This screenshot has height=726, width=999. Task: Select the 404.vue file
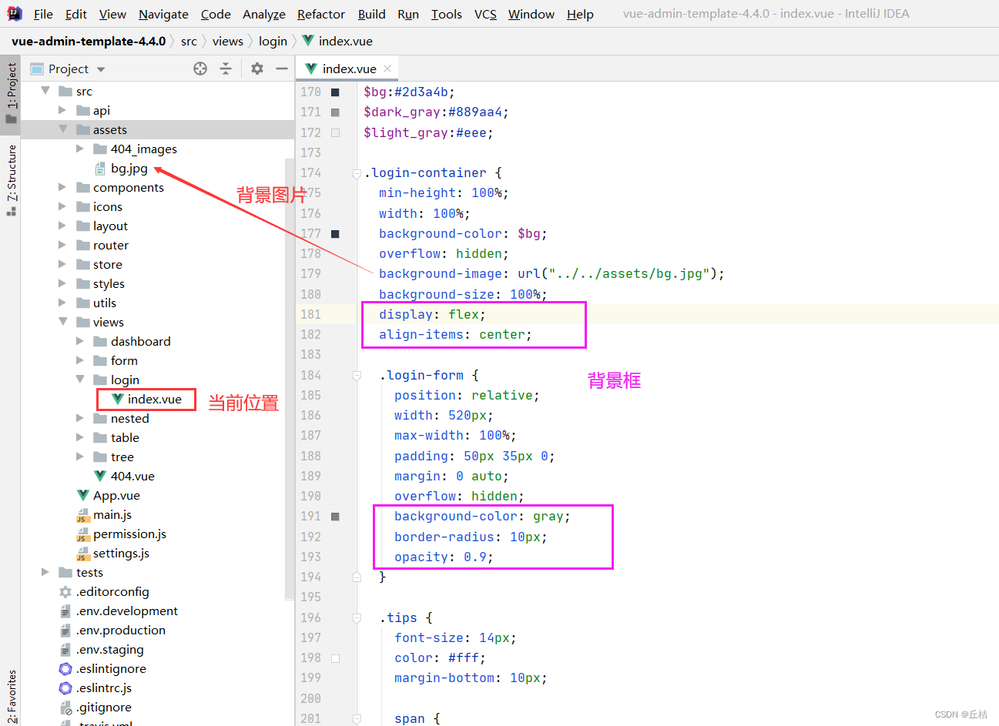pyautogui.click(x=124, y=476)
